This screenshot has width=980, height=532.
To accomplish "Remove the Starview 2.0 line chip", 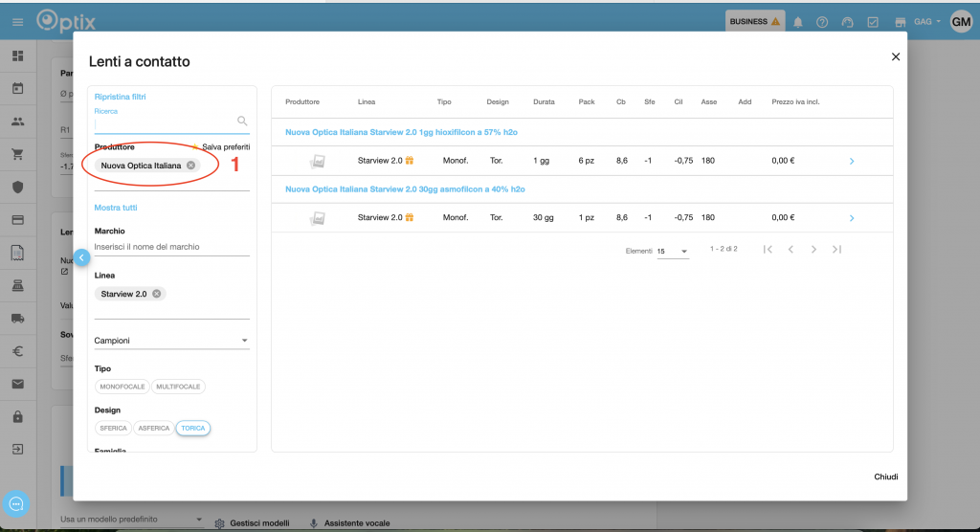I will pos(157,294).
